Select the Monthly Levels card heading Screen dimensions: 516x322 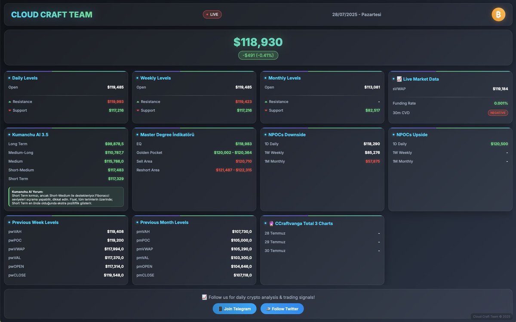tap(284, 78)
